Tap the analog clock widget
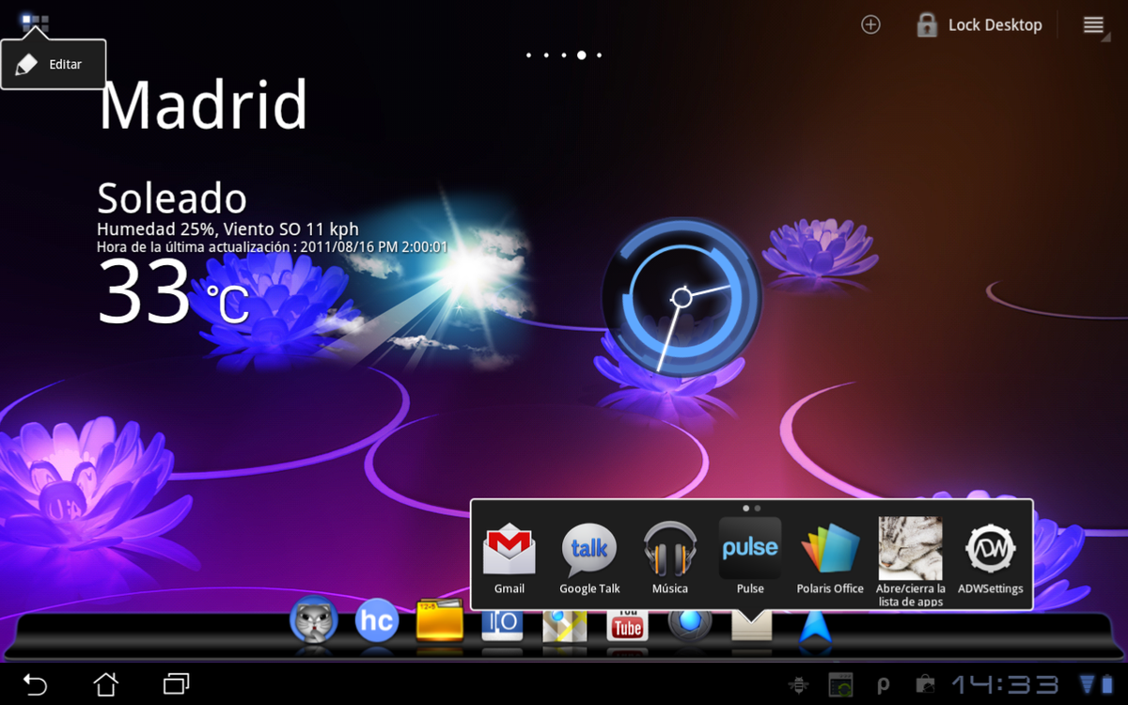 point(683,299)
